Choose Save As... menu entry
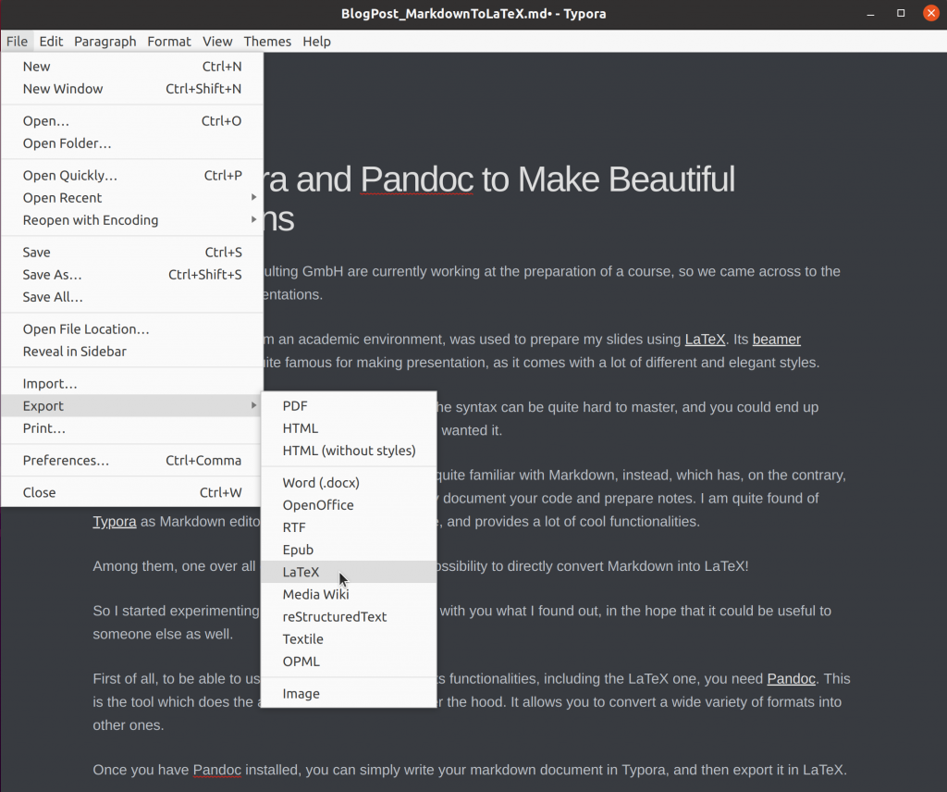Image resolution: width=947 pixels, height=792 pixels. click(132, 274)
